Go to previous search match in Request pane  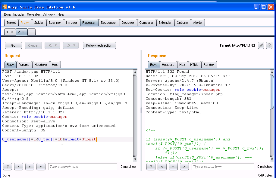[x=18, y=167]
